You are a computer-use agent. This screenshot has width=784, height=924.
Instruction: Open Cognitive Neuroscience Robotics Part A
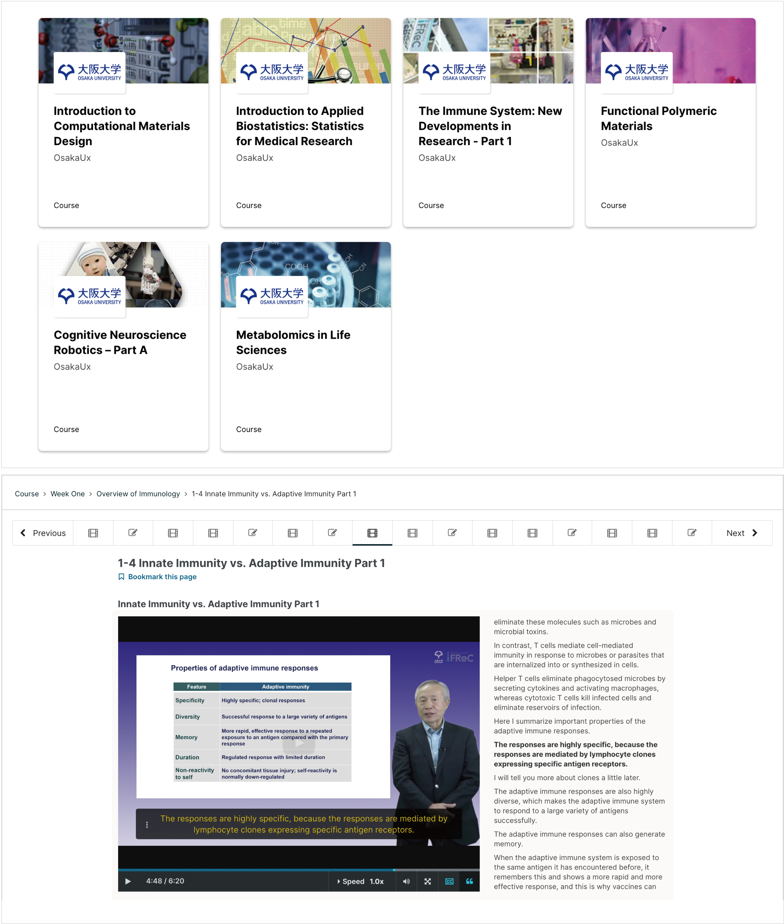tap(120, 342)
